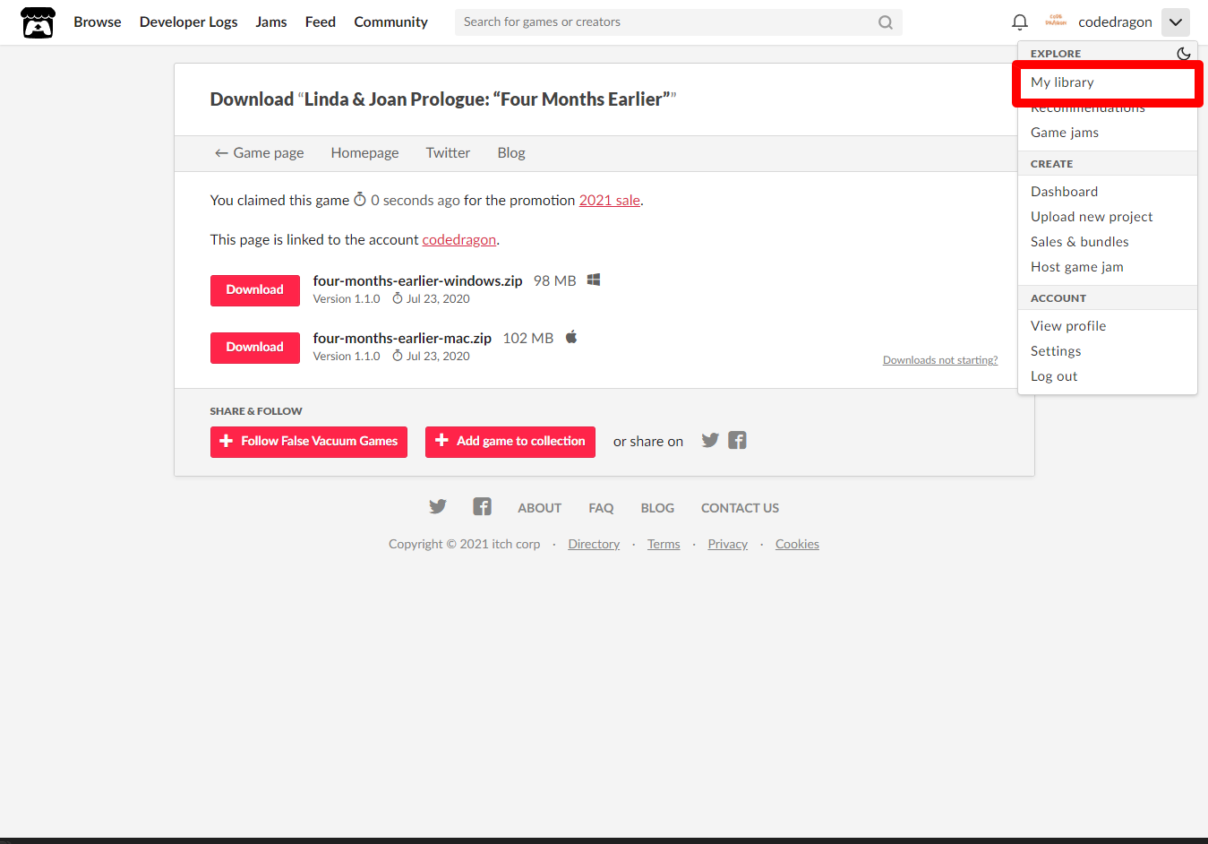Open the notifications bell
The image size is (1208, 844).
pyautogui.click(x=1019, y=22)
